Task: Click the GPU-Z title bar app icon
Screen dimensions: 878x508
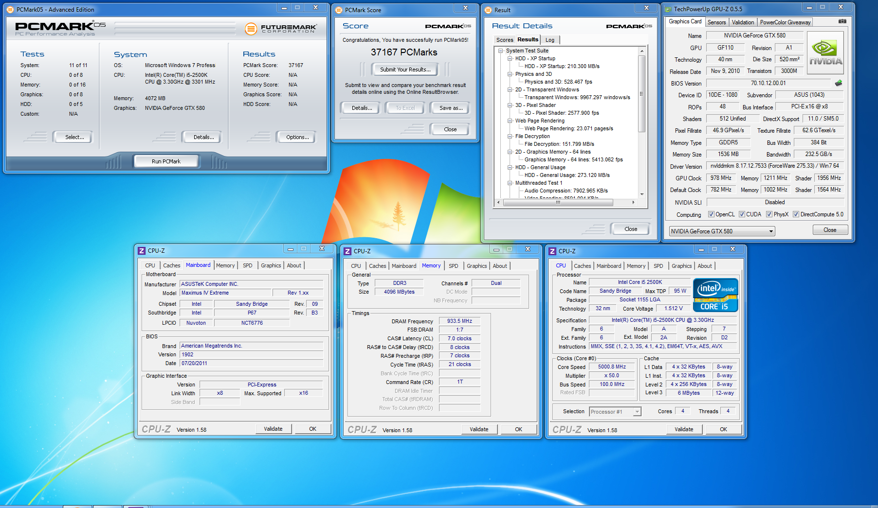Action: coord(668,9)
